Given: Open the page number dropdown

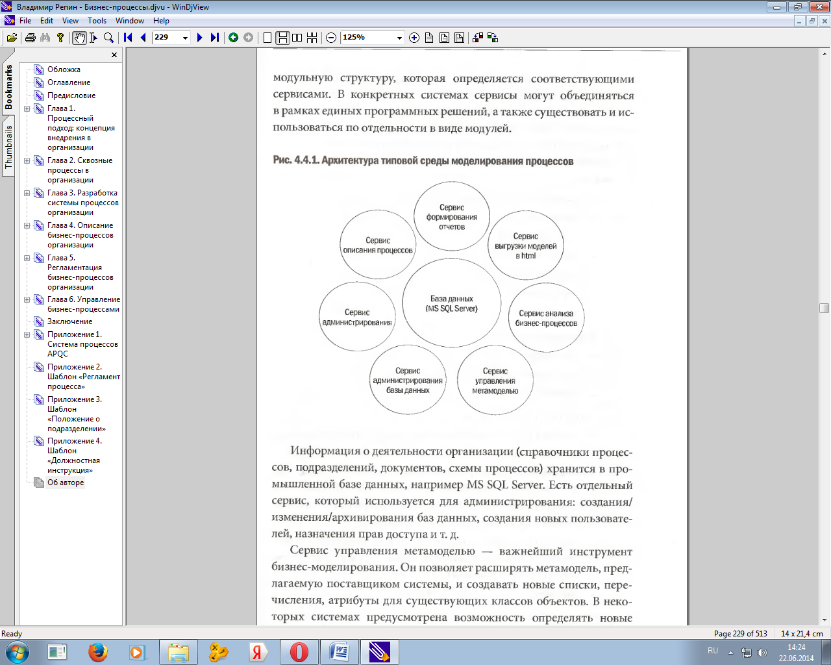Looking at the screenshot, I should 185,38.
